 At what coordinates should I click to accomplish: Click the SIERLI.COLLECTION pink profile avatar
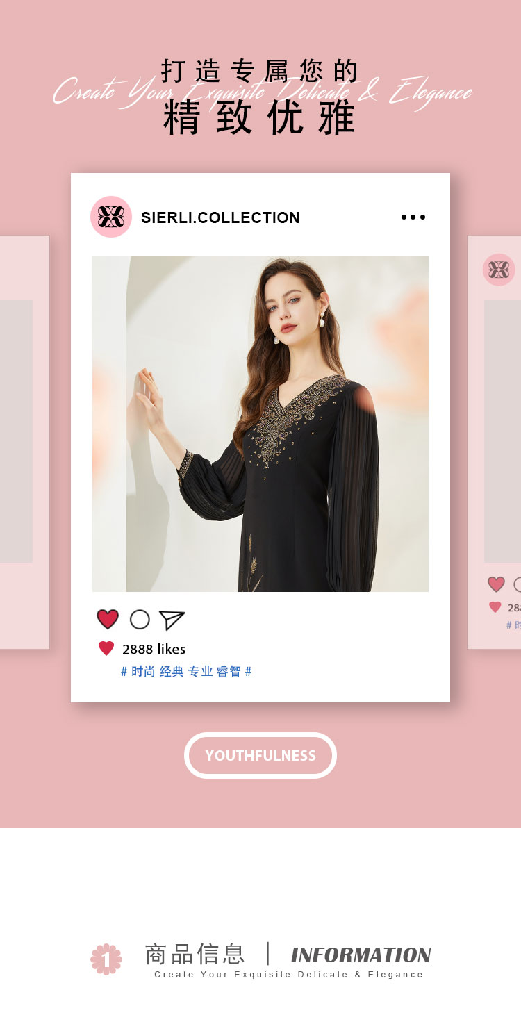[x=111, y=217]
